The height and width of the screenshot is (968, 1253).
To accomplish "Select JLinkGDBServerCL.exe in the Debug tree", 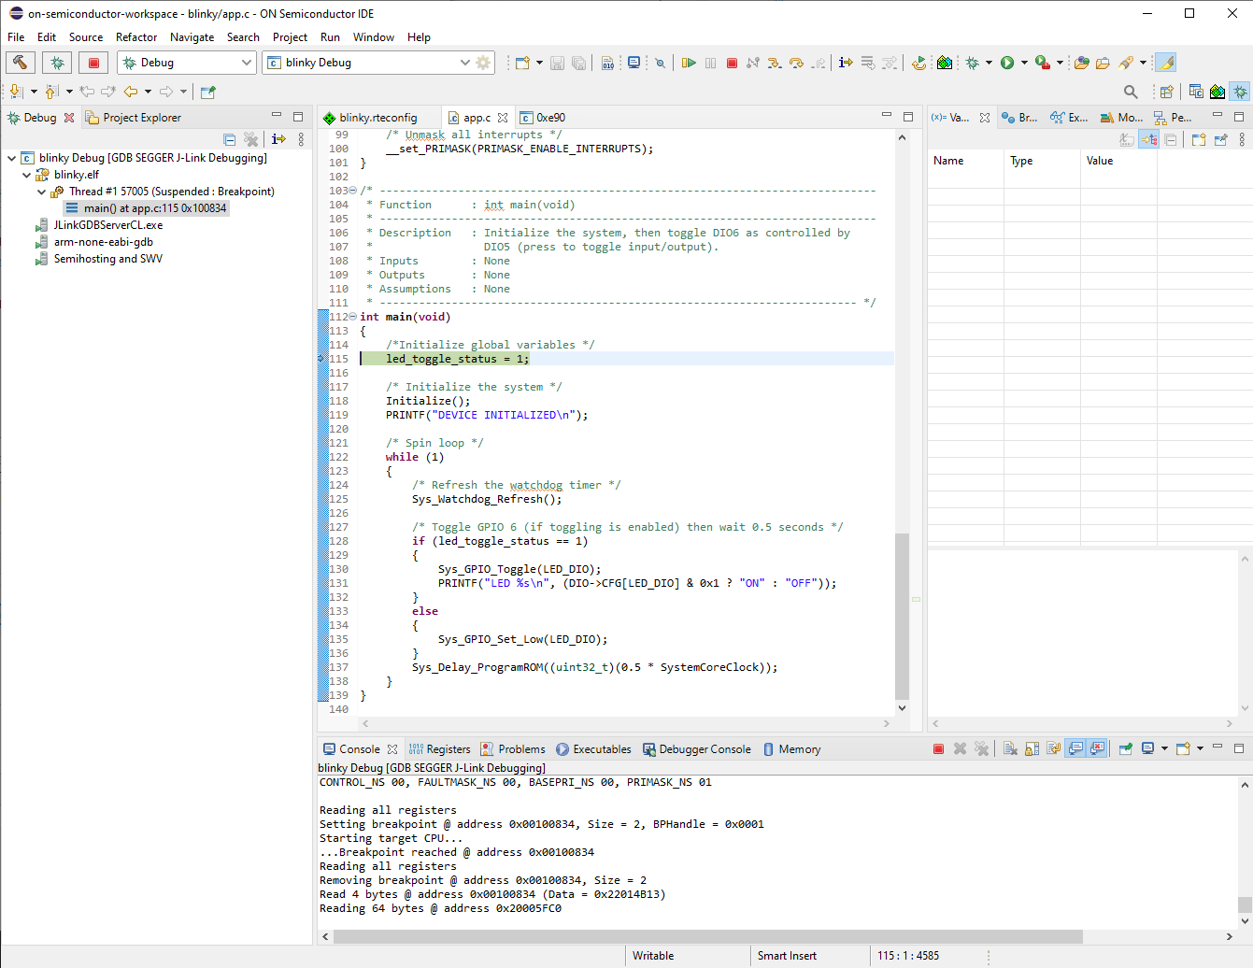I will pyautogui.click(x=107, y=225).
